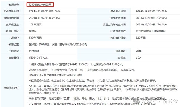Viewport: 180px width, 107px height.
Task: Select resource number [2024]长沙市063号
Action: (x=40, y=5)
